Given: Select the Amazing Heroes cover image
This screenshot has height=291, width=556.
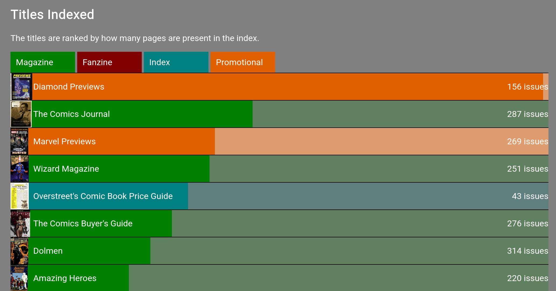Looking at the screenshot, I should [x=19, y=278].
